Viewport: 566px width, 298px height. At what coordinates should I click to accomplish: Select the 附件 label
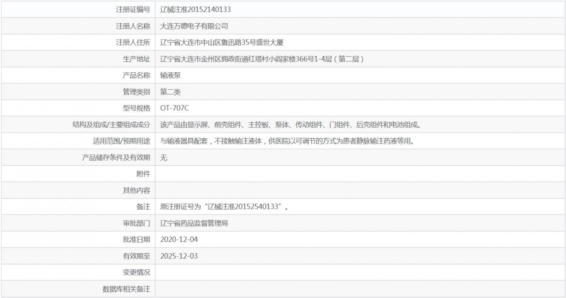click(143, 174)
